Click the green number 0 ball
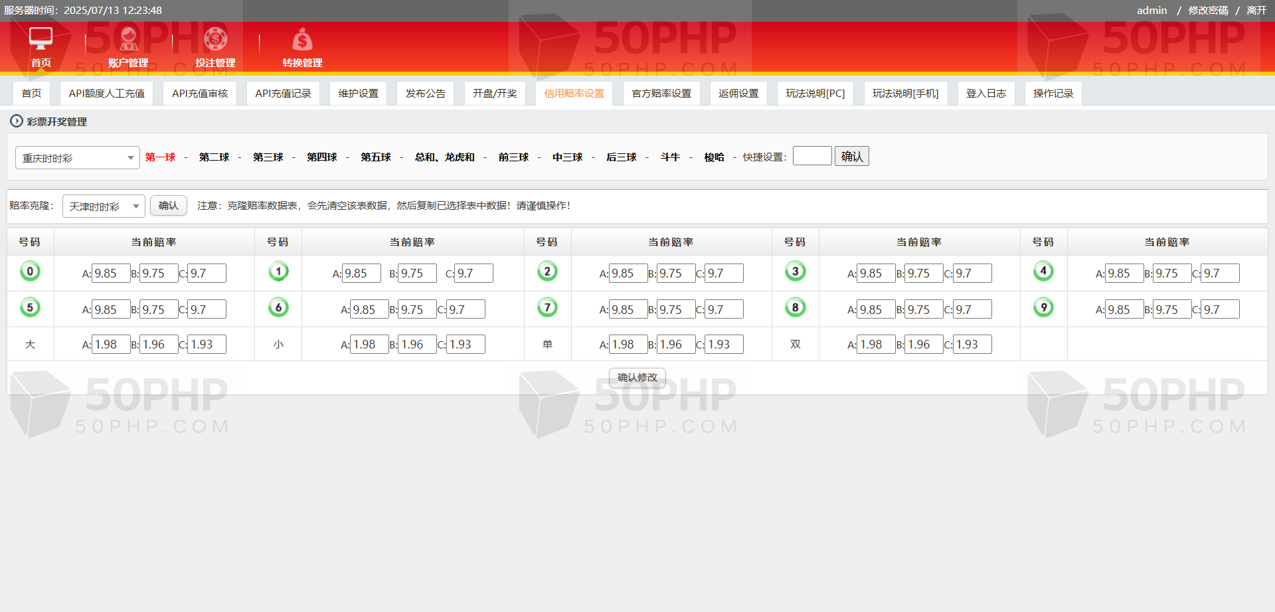 click(30, 271)
